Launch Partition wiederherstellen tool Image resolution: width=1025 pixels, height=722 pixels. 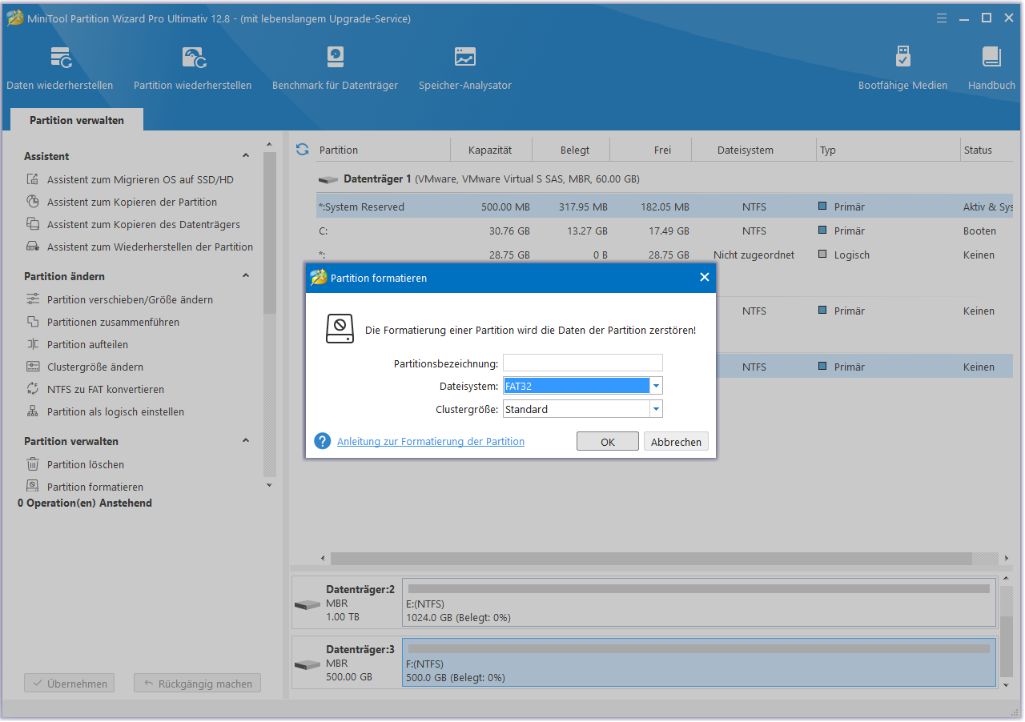[192, 68]
